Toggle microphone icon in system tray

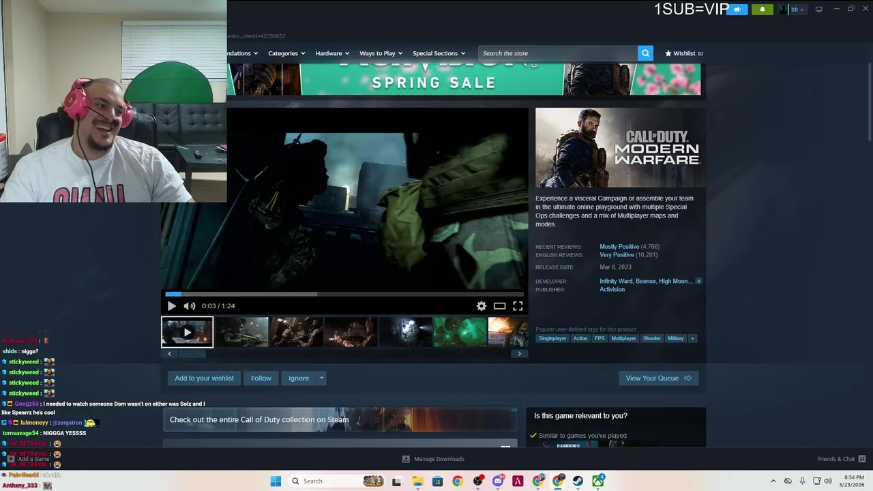pos(802,481)
